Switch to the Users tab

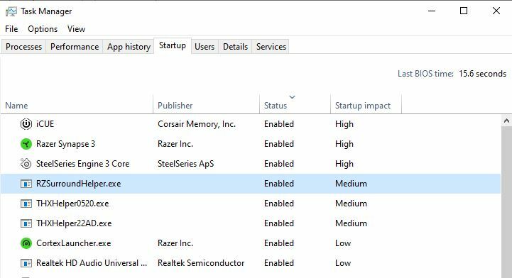point(205,47)
